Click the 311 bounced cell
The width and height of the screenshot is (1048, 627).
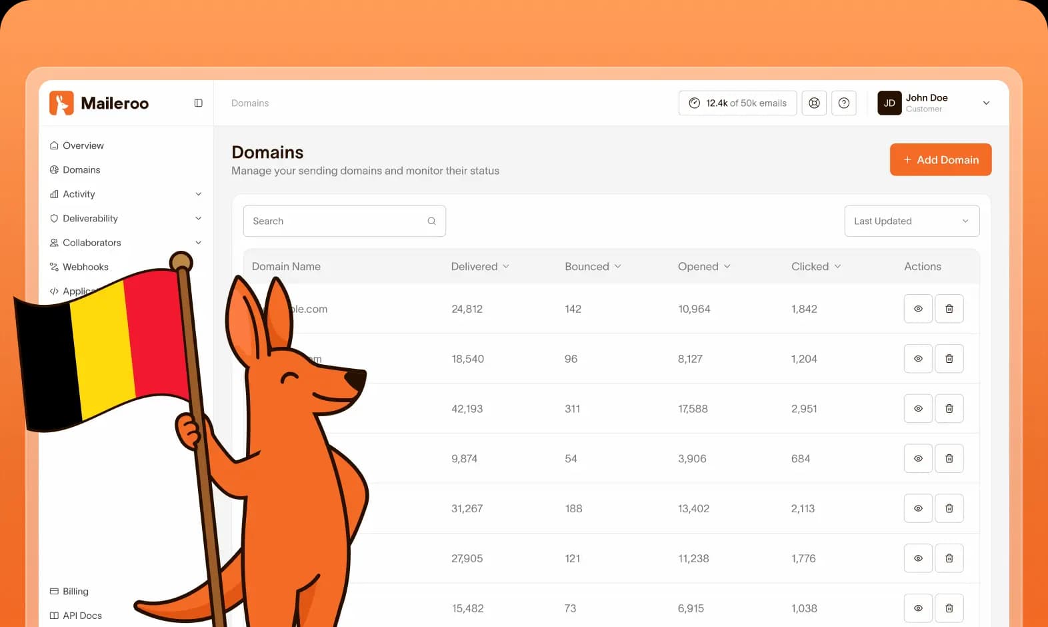click(x=572, y=408)
